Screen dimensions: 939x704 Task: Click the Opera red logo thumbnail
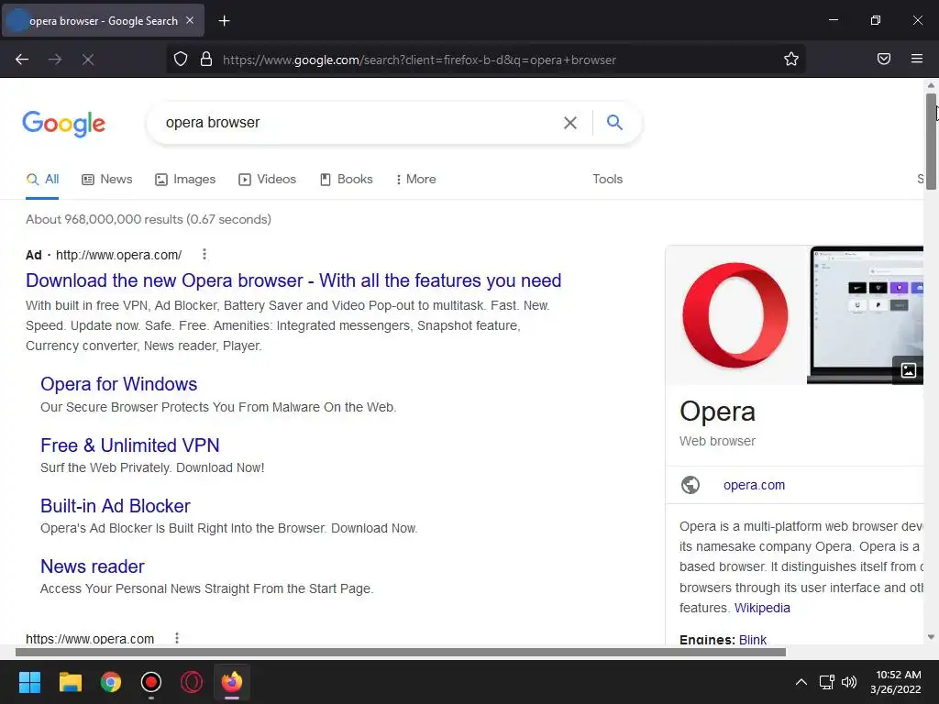click(x=735, y=315)
